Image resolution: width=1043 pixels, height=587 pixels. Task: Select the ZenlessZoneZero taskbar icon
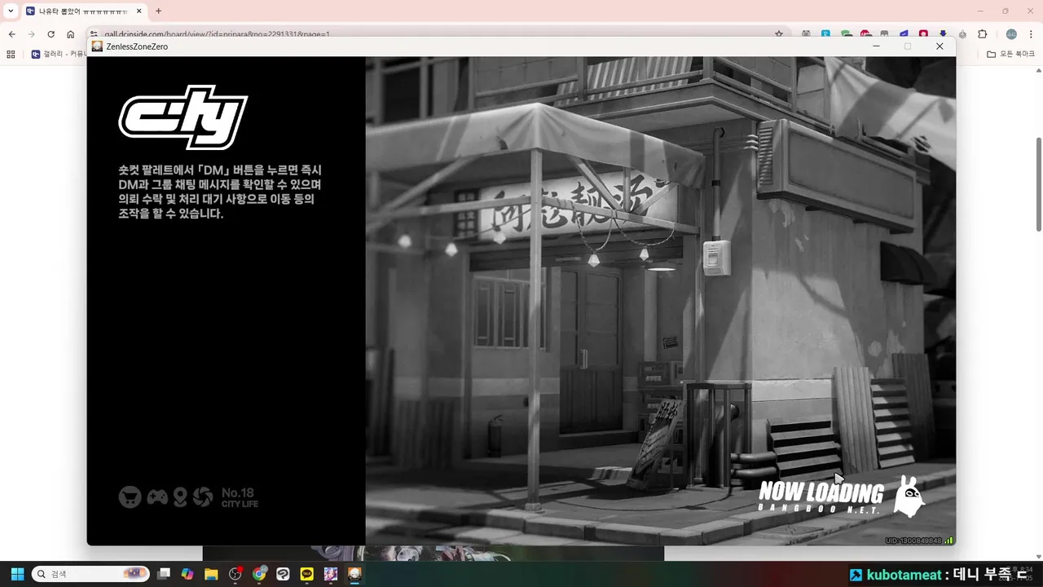pos(354,574)
